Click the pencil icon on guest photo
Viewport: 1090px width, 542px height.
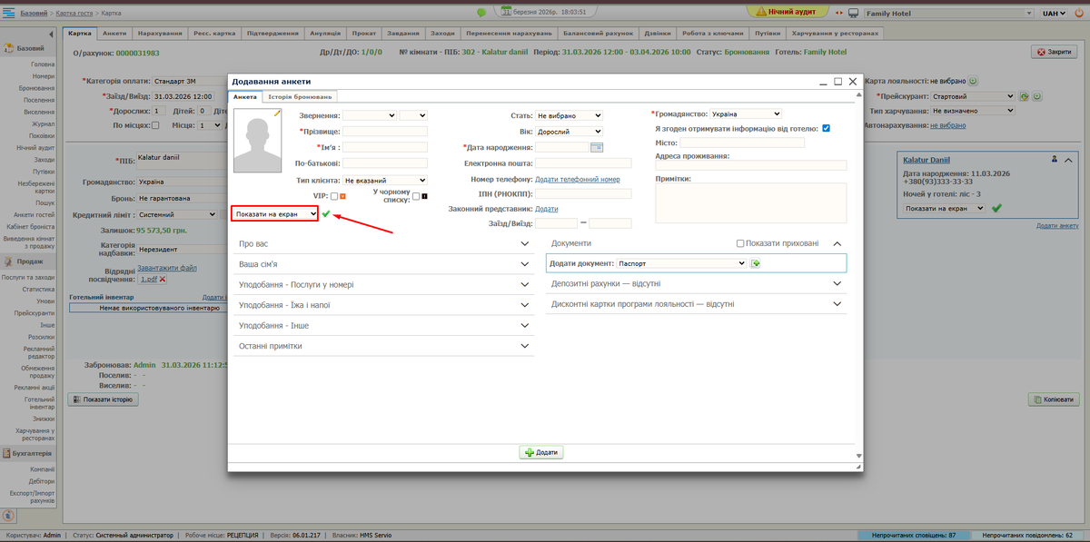coord(278,113)
